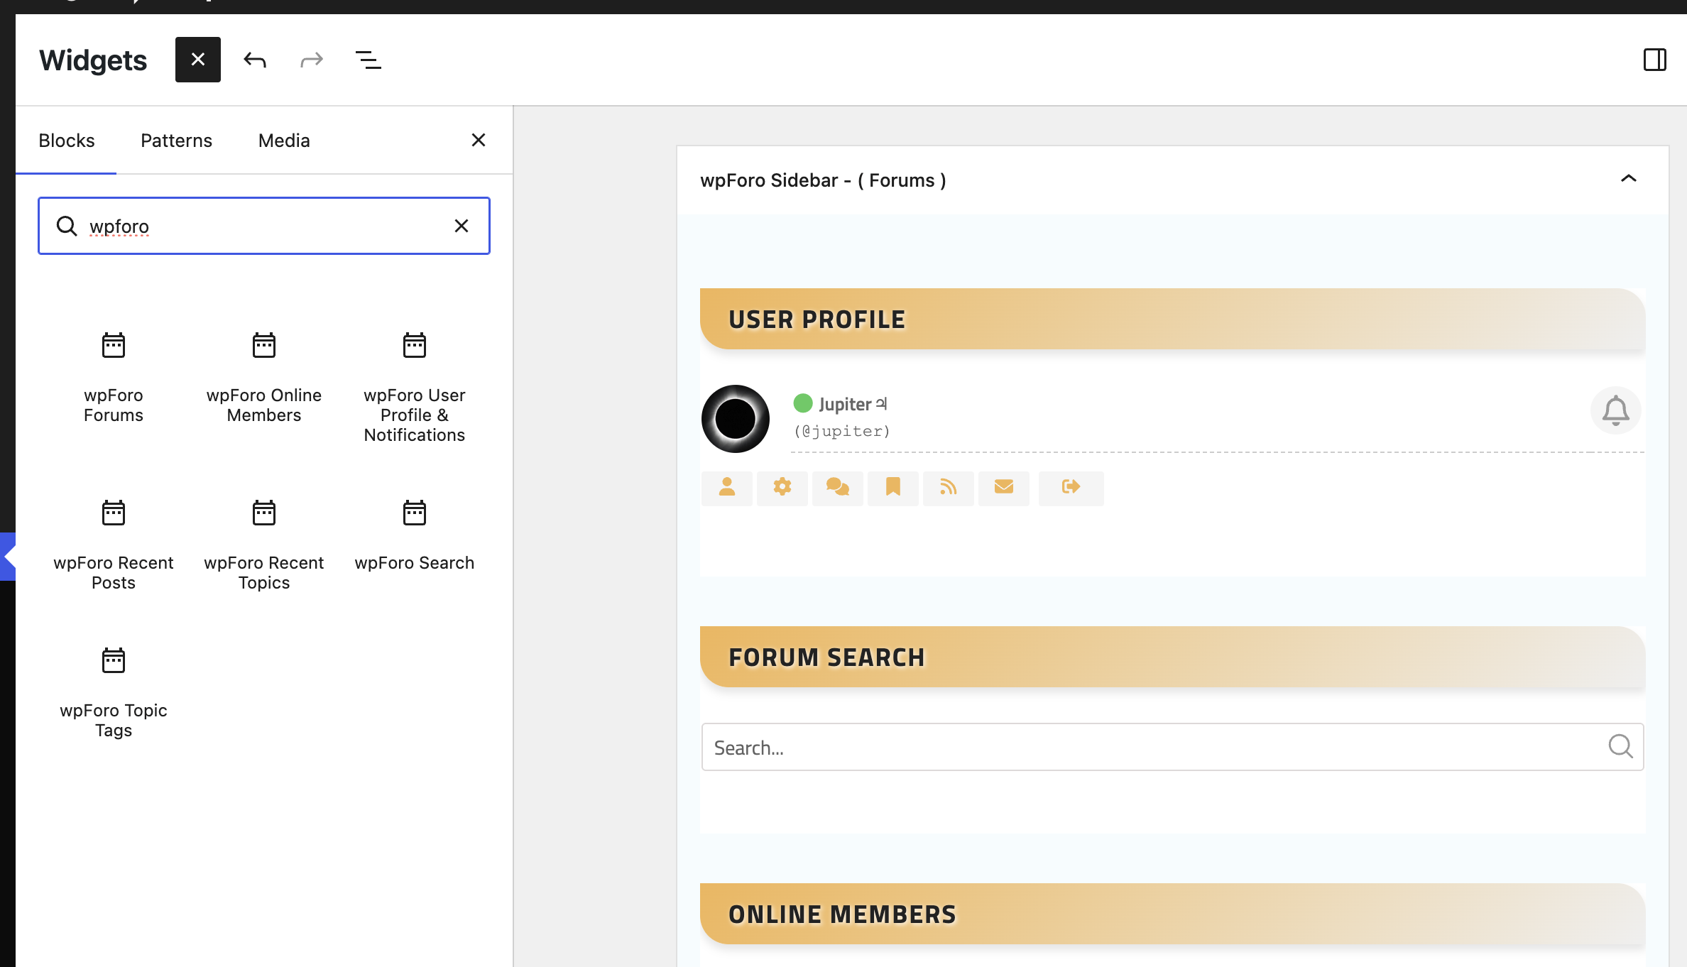The image size is (1687, 967).
Task: Click the bookmark icon in profile
Action: [x=893, y=488]
